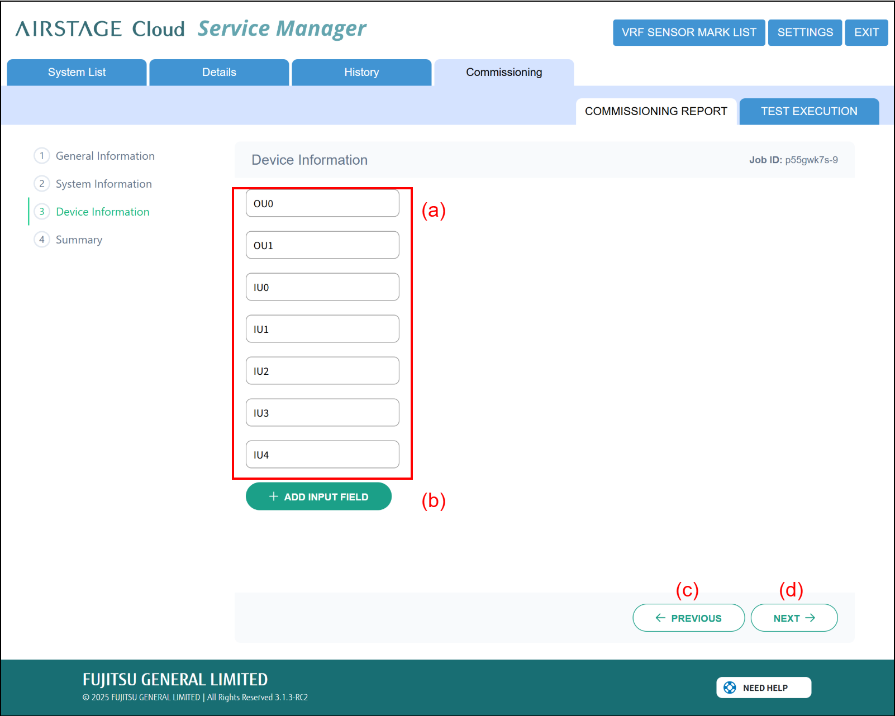895x716 pixels.
Task: Select step 1 circle for General Information
Action: tap(42, 156)
